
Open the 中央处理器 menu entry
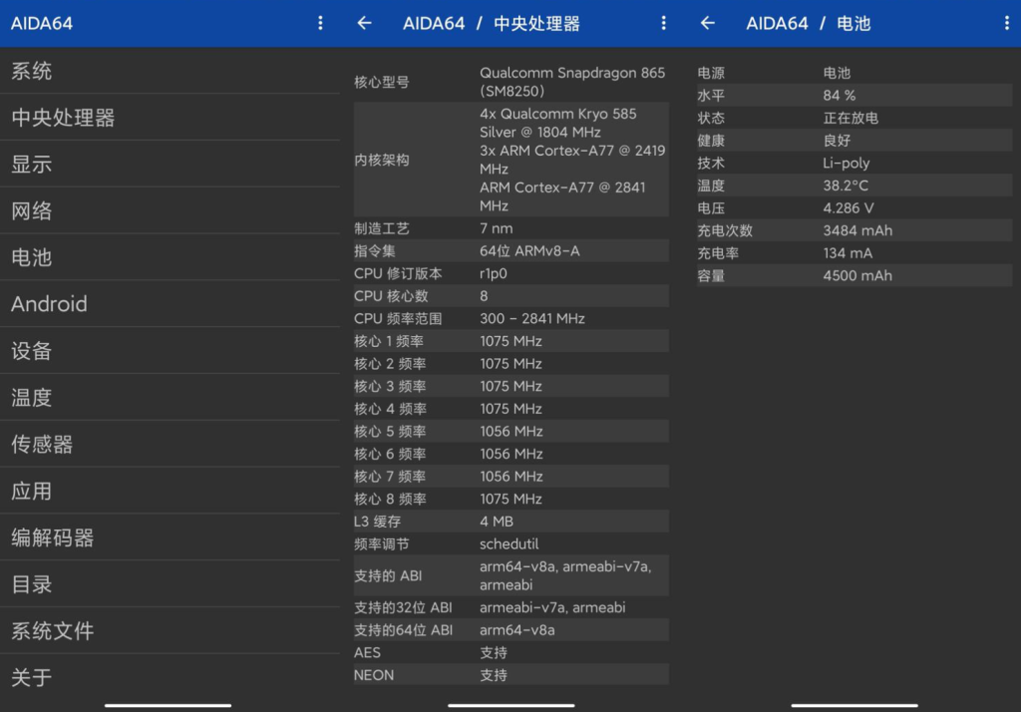170,118
